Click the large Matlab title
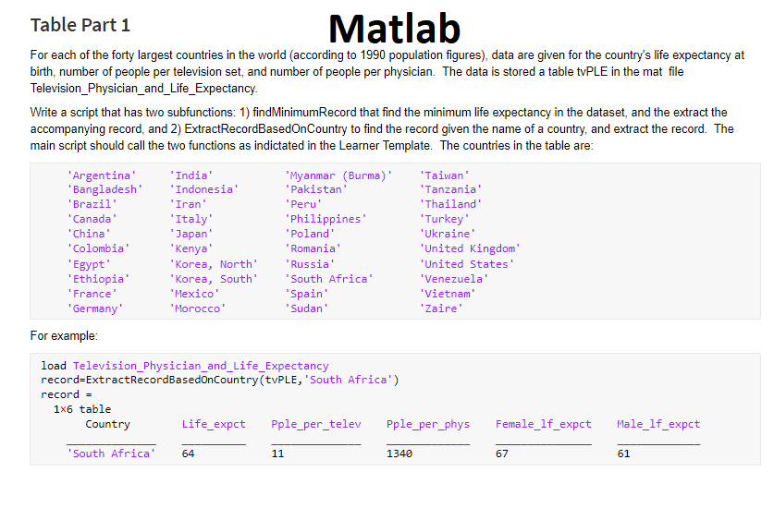The height and width of the screenshot is (508, 774). point(394,29)
